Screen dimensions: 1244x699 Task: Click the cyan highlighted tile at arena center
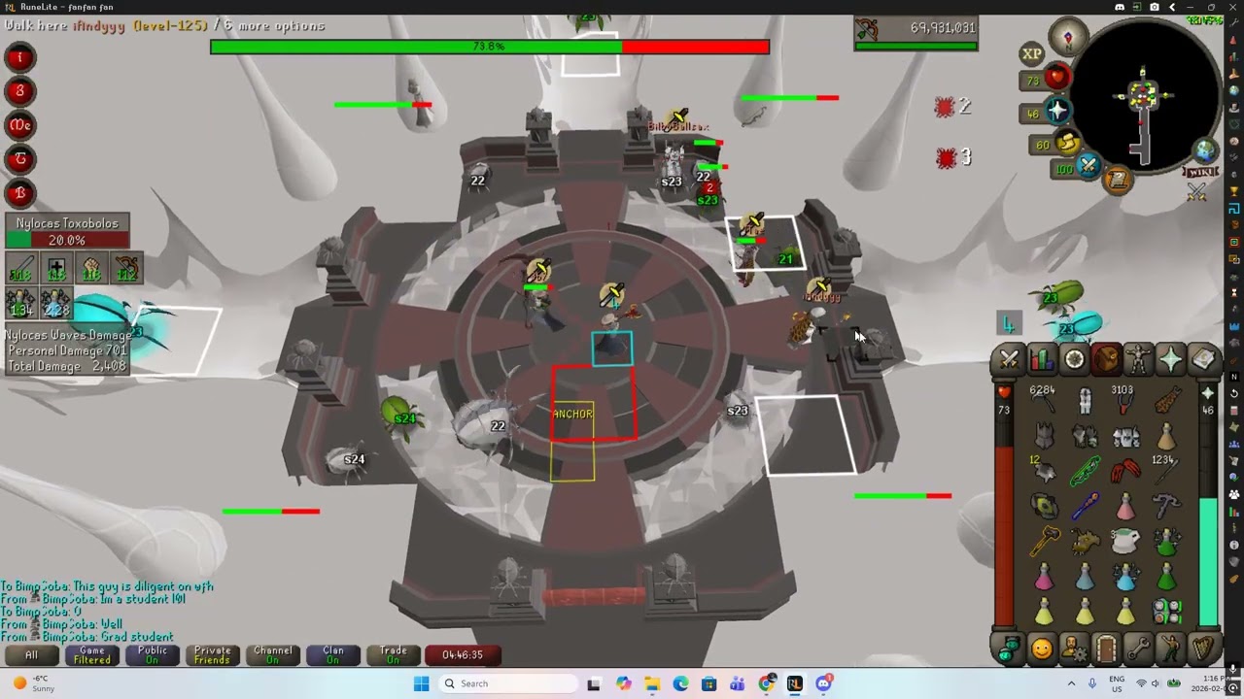point(612,349)
